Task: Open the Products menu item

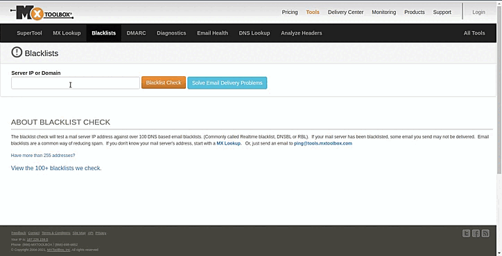Action: [x=414, y=12]
